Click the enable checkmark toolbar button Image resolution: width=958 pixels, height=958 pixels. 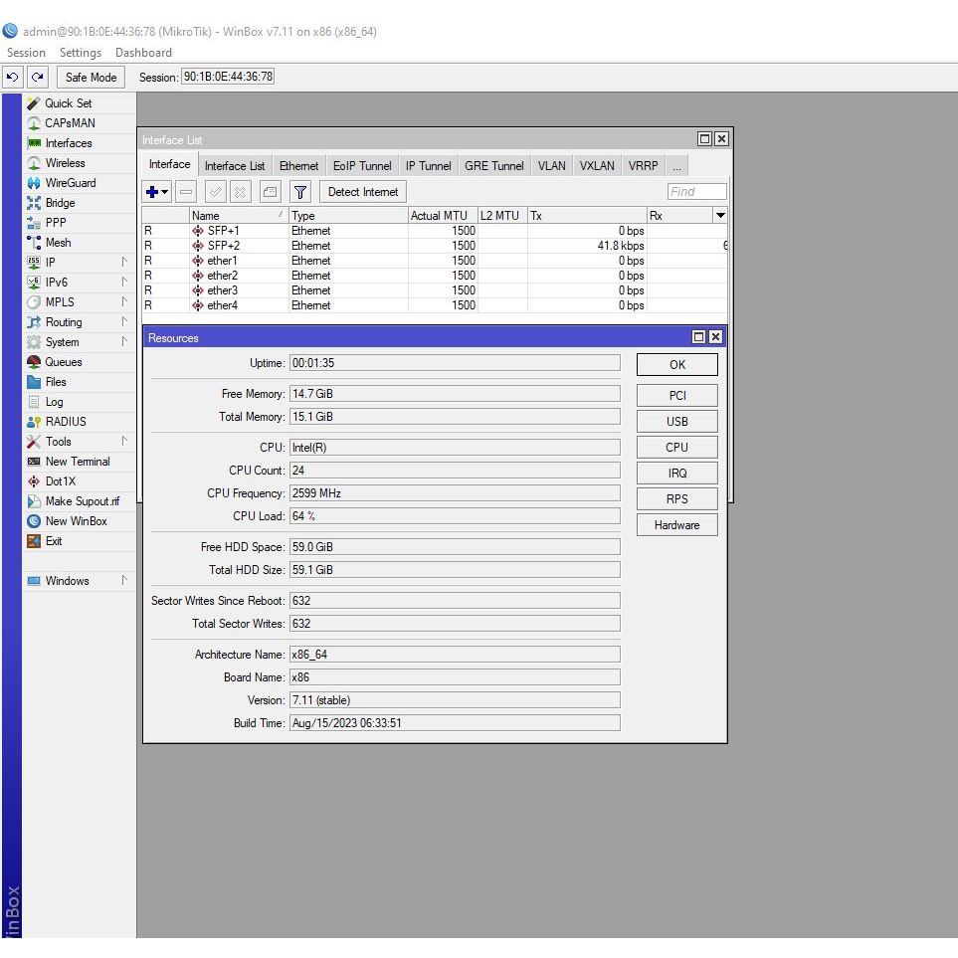pyautogui.click(x=216, y=192)
